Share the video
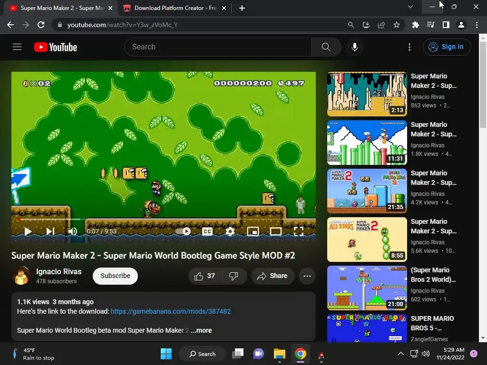This screenshot has width=487, height=365. 273,276
